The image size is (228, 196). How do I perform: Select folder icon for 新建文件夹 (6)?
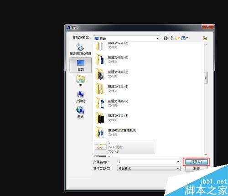[x=100, y=89]
